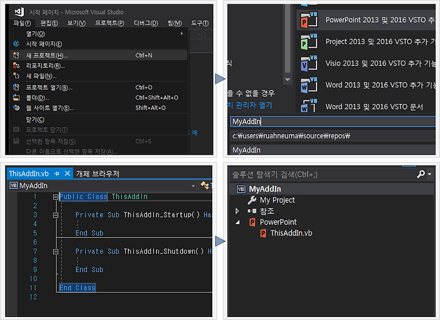Screen dimensions: 440x320
Task: Click the location field c:\users path
Action: (x=333, y=136)
